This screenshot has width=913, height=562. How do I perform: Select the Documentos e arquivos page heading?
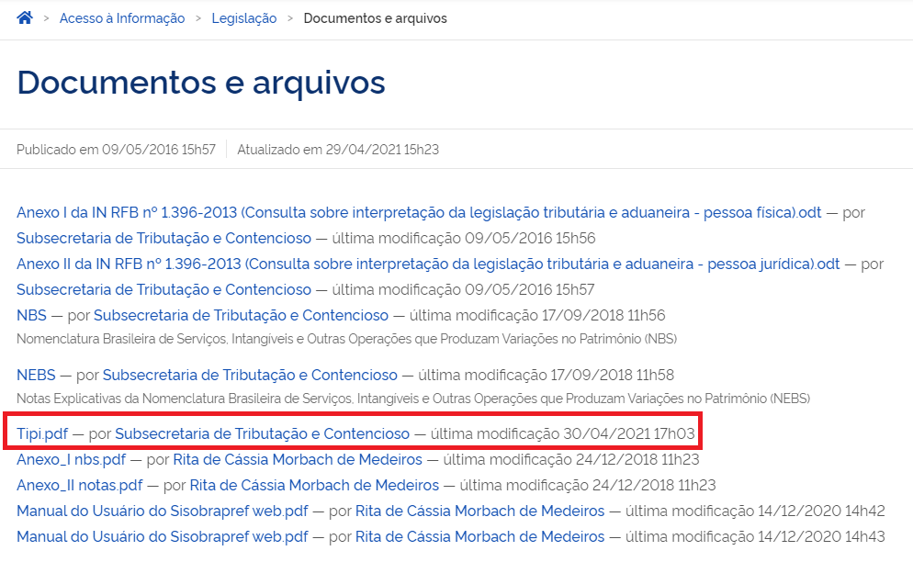click(201, 82)
